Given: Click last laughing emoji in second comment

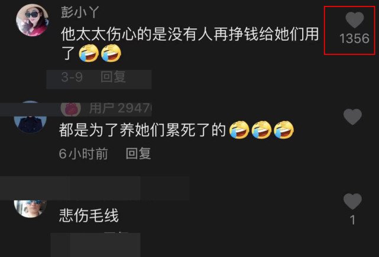Looking at the screenshot, I should coord(284,130).
